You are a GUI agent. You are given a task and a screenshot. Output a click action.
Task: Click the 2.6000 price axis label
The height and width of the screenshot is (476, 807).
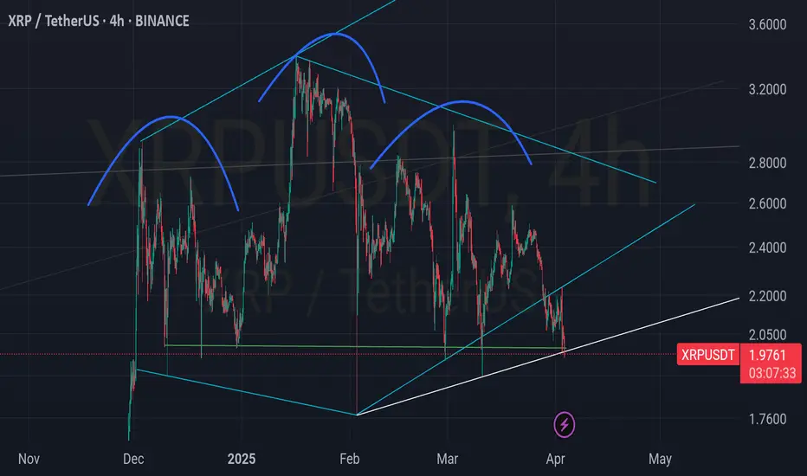pyautogui.click(x=767, y=203)
